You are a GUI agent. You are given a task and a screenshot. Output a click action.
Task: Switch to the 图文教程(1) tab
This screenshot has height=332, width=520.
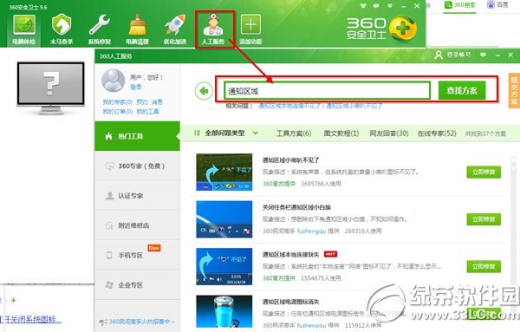pyautogui.click(x=341, y=133)
